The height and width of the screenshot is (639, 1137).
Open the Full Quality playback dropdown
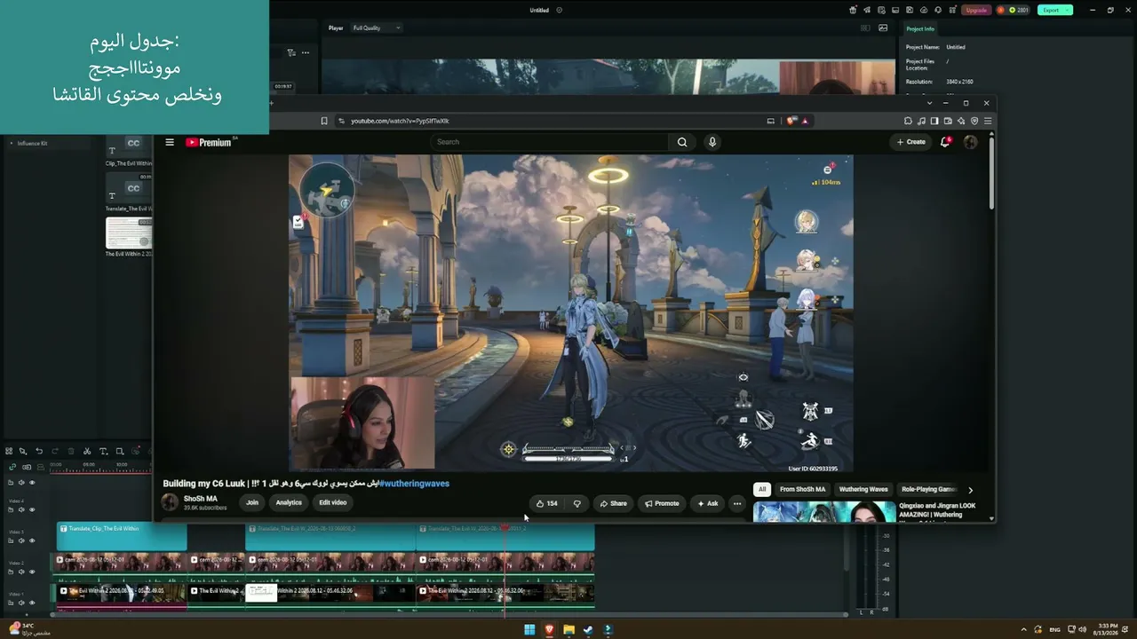click(377, 28)
